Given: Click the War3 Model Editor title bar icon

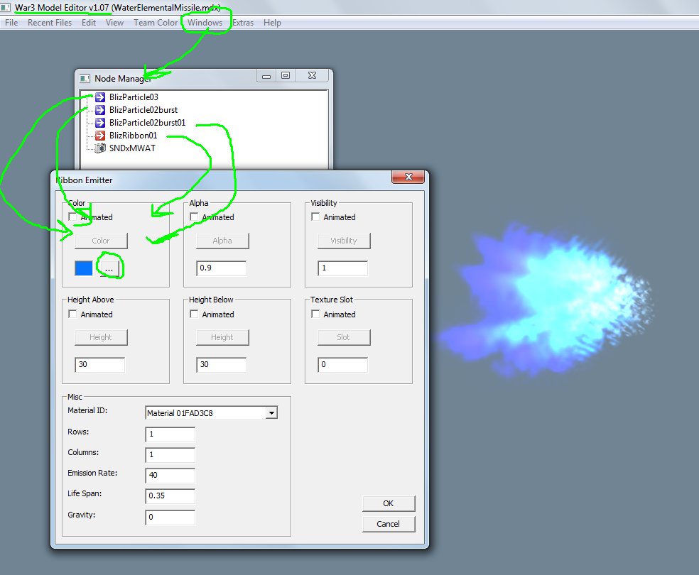Looking at the screenshot, I should pyautogui.click(x=6, y=8).
